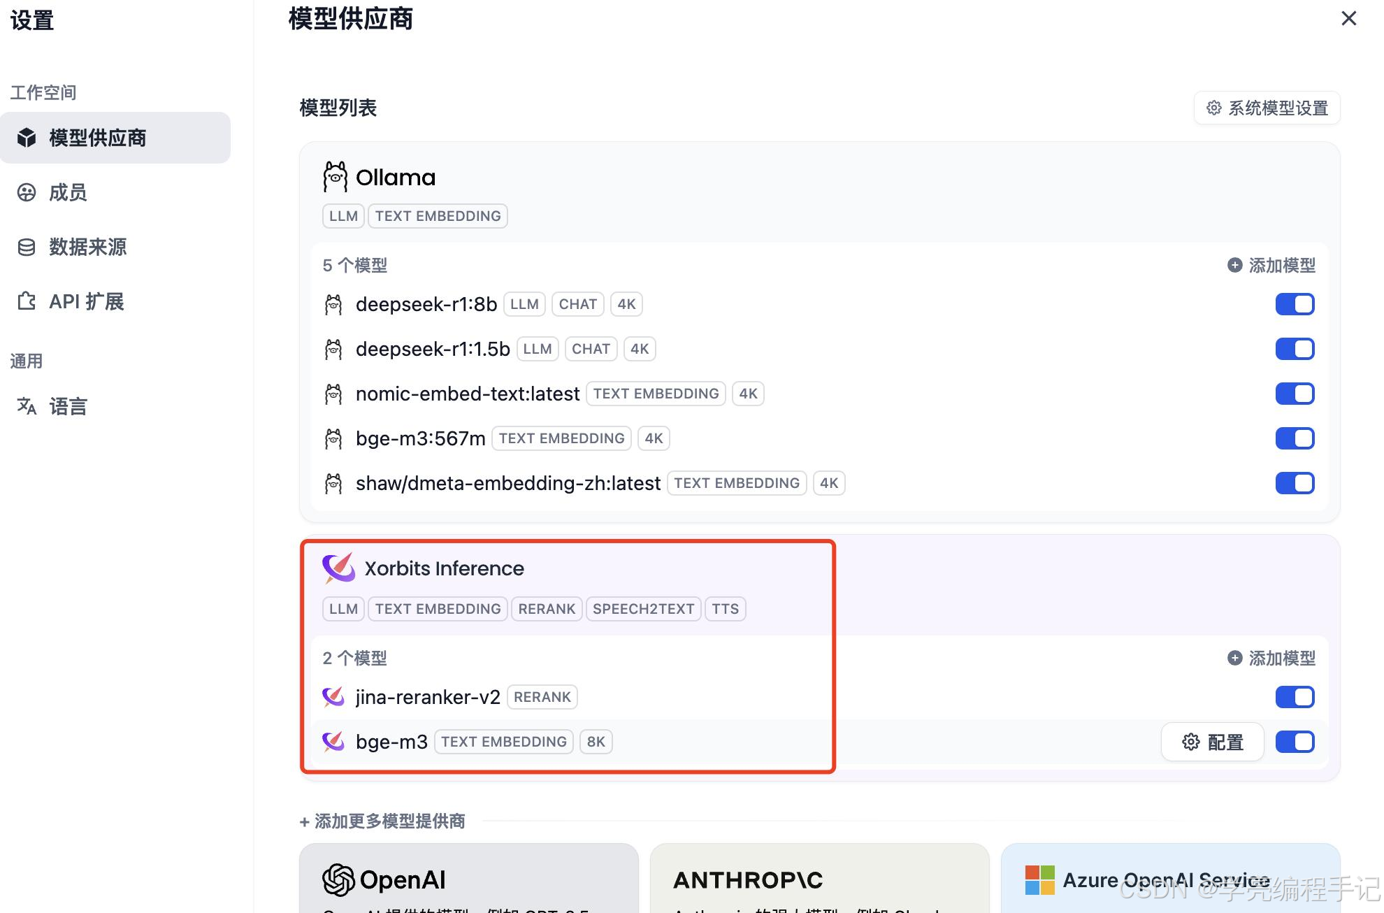Click the Azure OpenAI Service icon
Image resolution: width=1384 pixels, height=913 pixels.
click(x=1039, y=879)
